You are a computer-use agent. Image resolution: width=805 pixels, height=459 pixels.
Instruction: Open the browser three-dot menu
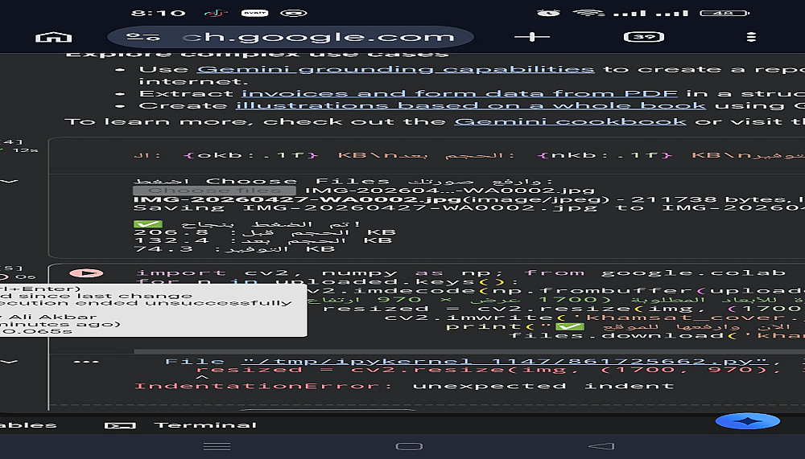(x=751, y=37)
